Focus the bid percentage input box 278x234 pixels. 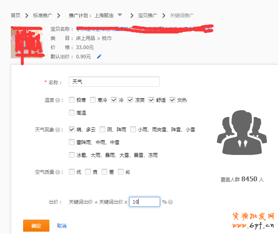click(x=144, y=202)
